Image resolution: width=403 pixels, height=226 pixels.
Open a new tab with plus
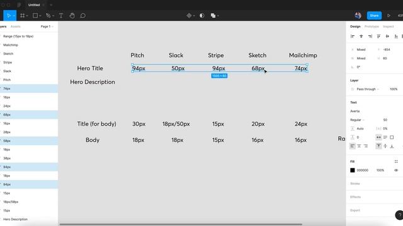51,5
